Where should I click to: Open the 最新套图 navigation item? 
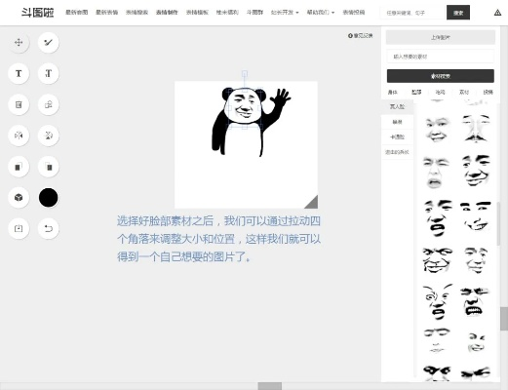click(x=77, y=13)
